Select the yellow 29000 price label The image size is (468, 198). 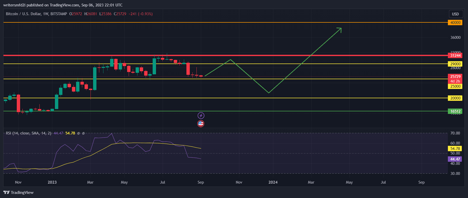[x=455, y=64]
